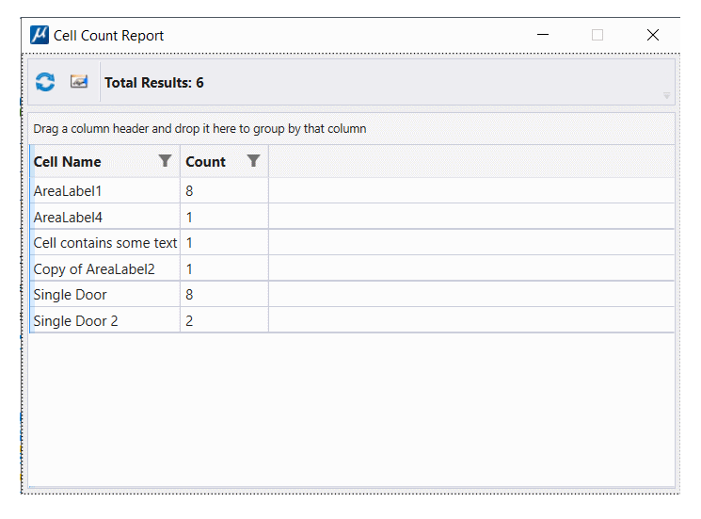Click the export report image icon
The image size is (701, 519).
79,81
